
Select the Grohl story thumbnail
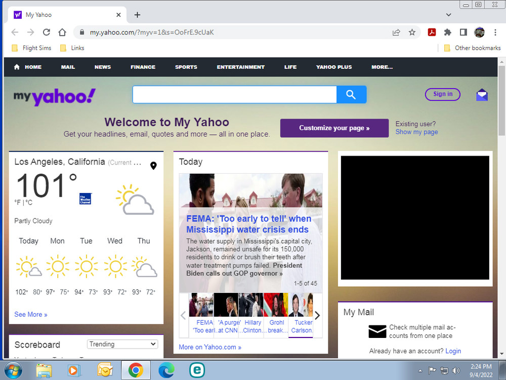click(276, 315)
